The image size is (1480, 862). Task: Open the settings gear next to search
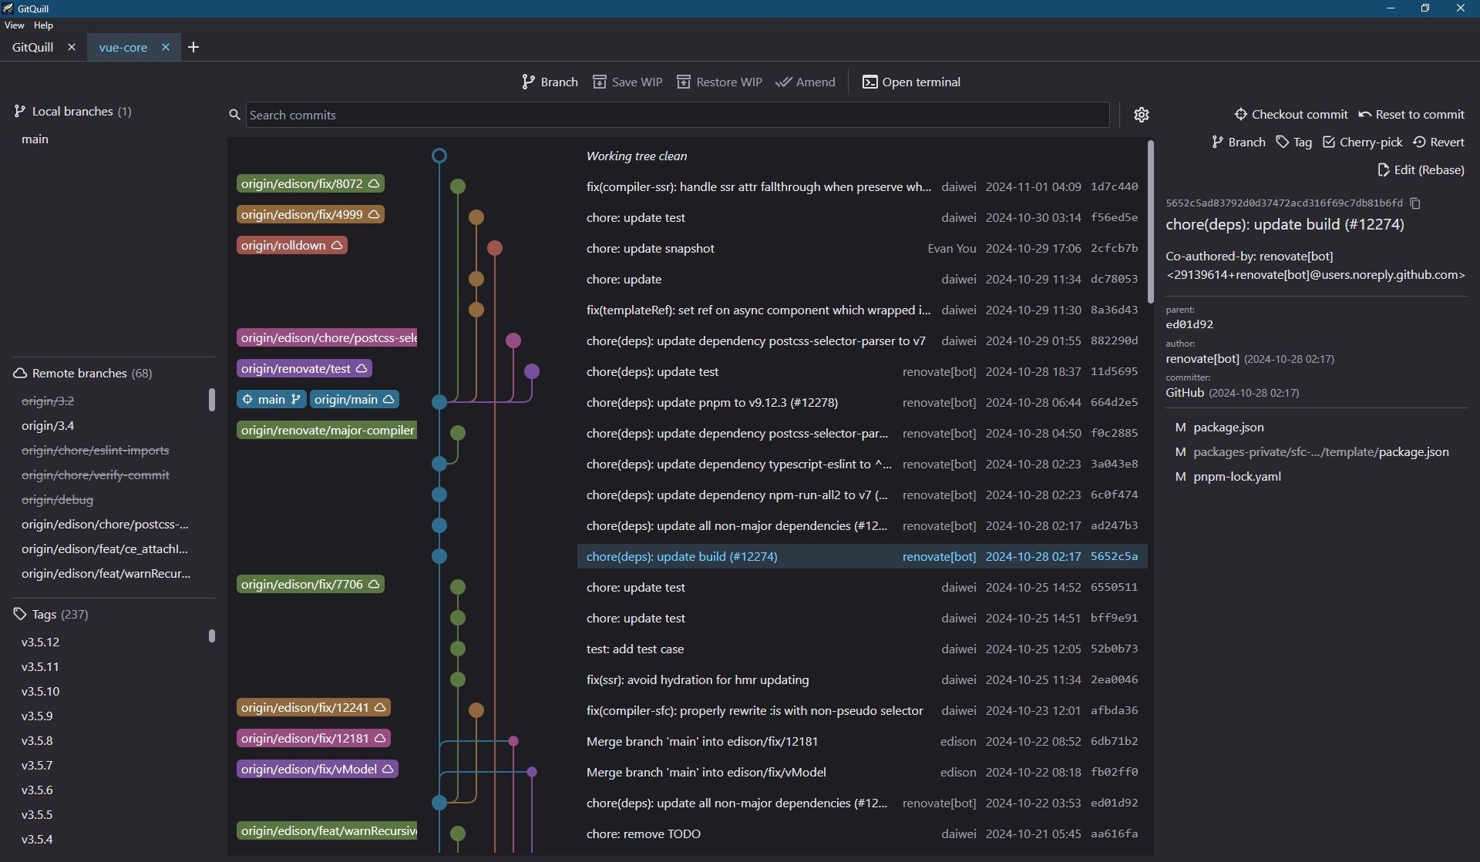pyautogui.click(x=1142, y=115)
